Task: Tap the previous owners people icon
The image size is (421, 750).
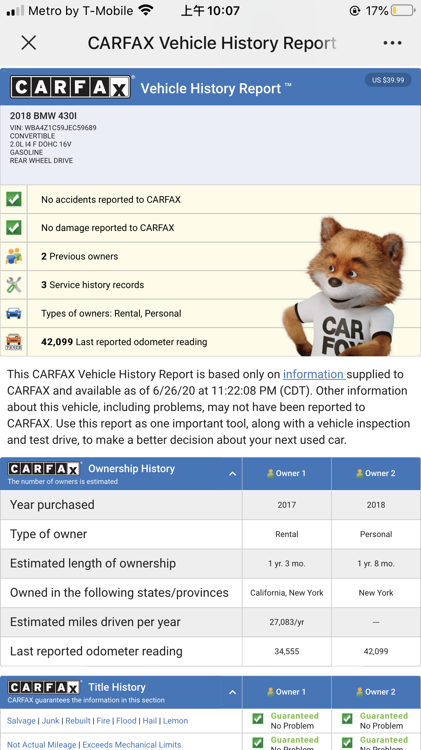Action: click(x=14, y=256)
